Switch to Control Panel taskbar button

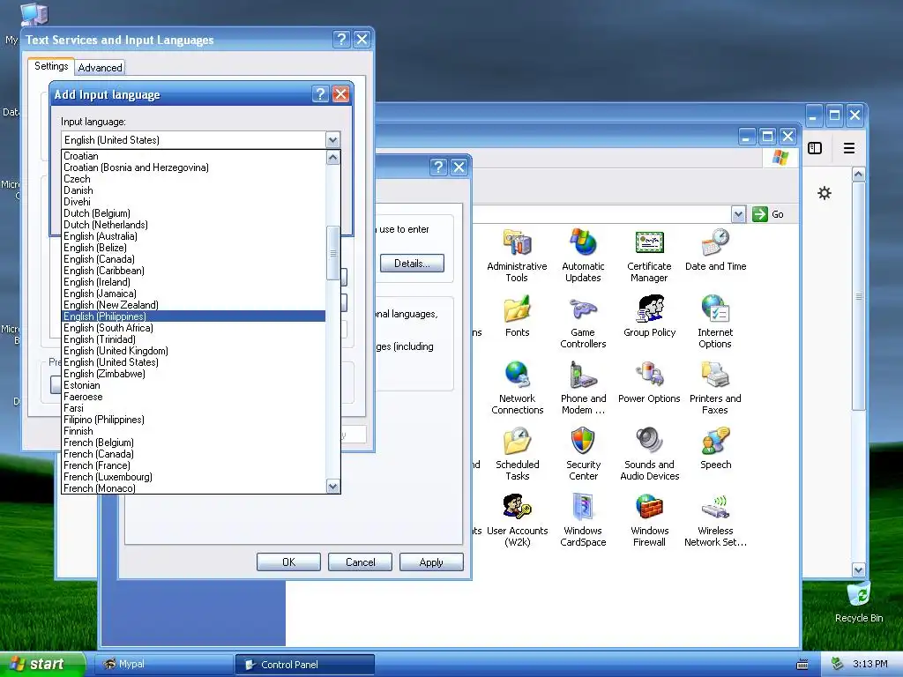[x=304, y=664]
